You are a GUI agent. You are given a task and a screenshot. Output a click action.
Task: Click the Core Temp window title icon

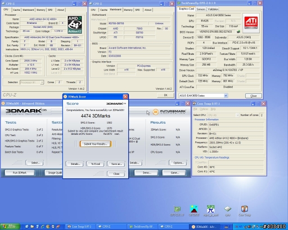[x=194, y=104]
